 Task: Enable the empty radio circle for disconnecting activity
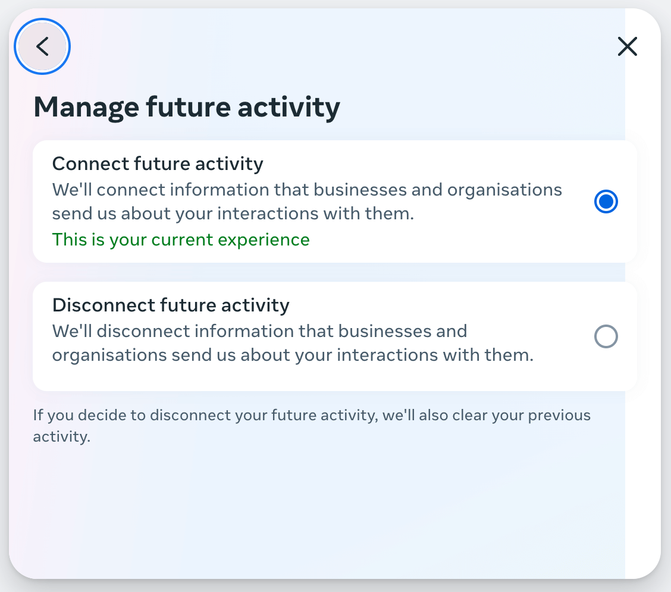pos(606,336)
